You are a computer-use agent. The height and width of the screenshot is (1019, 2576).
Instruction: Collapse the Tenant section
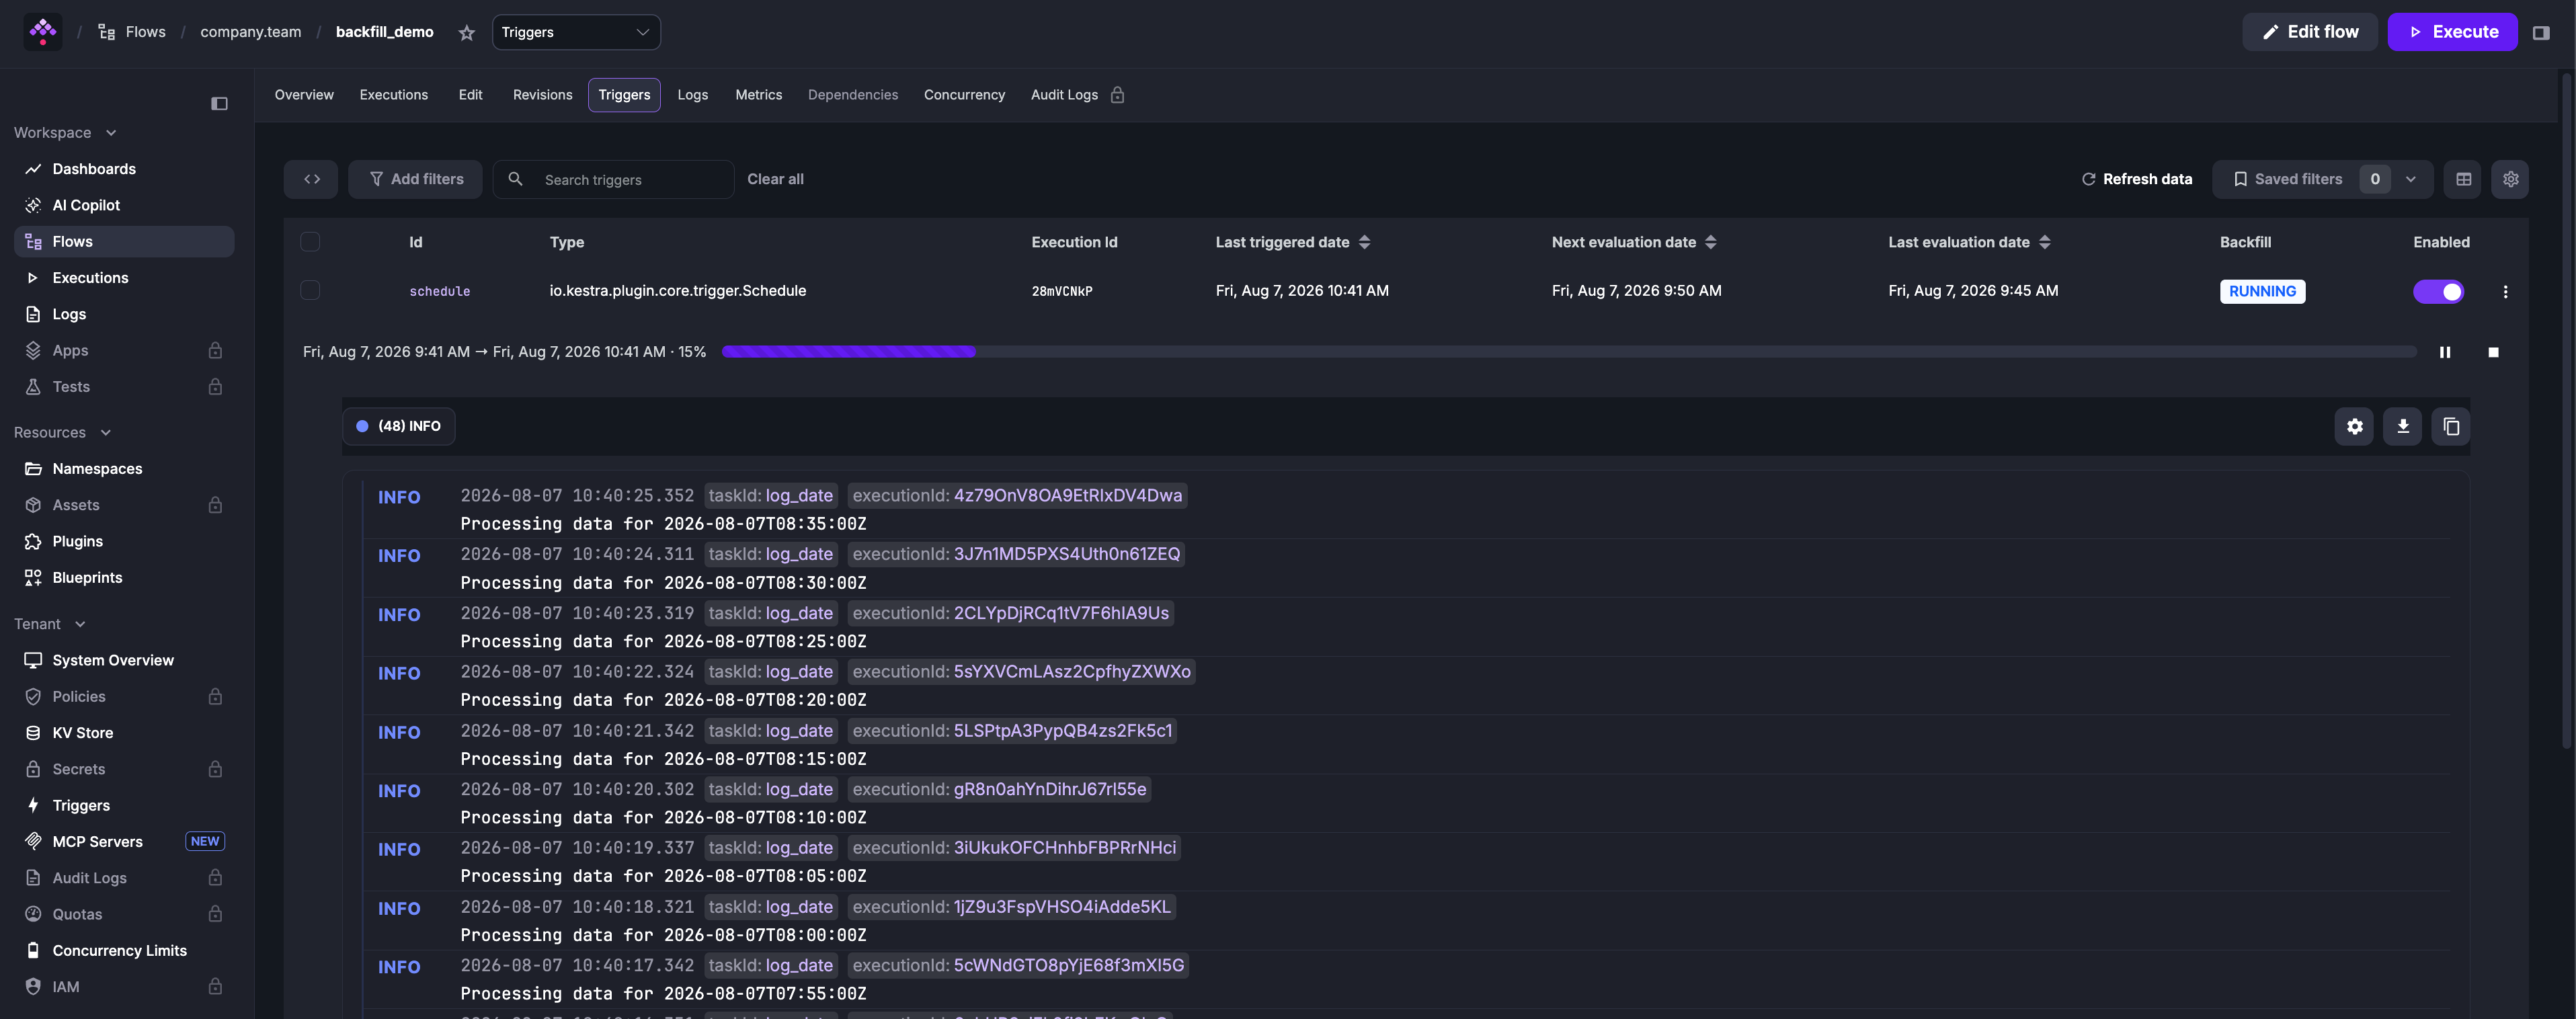[50, 624]
